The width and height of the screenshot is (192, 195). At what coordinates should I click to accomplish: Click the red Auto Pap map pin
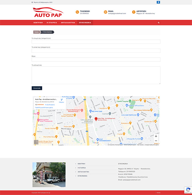click(x=96, y=119)
